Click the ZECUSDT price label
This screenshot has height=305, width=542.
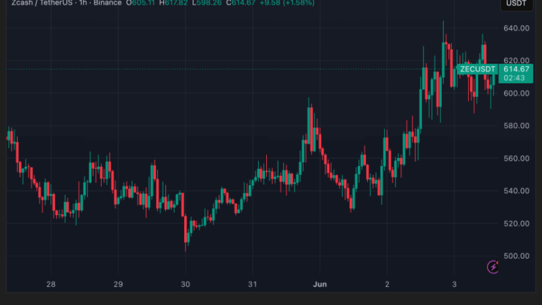478,69
